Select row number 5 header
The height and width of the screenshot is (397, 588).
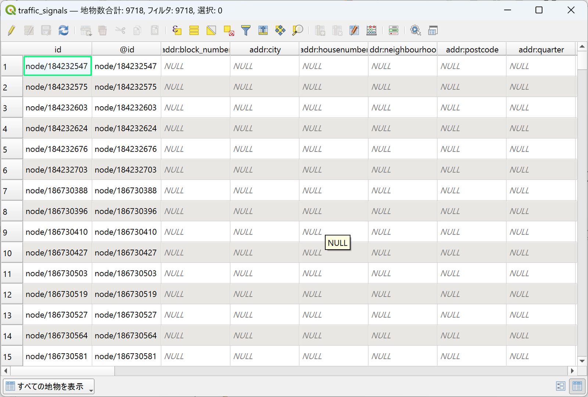pos(12,149)
